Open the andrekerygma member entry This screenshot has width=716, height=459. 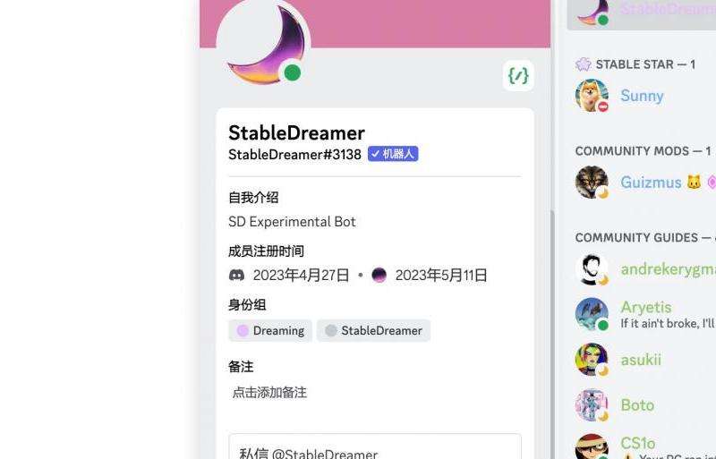644,269
